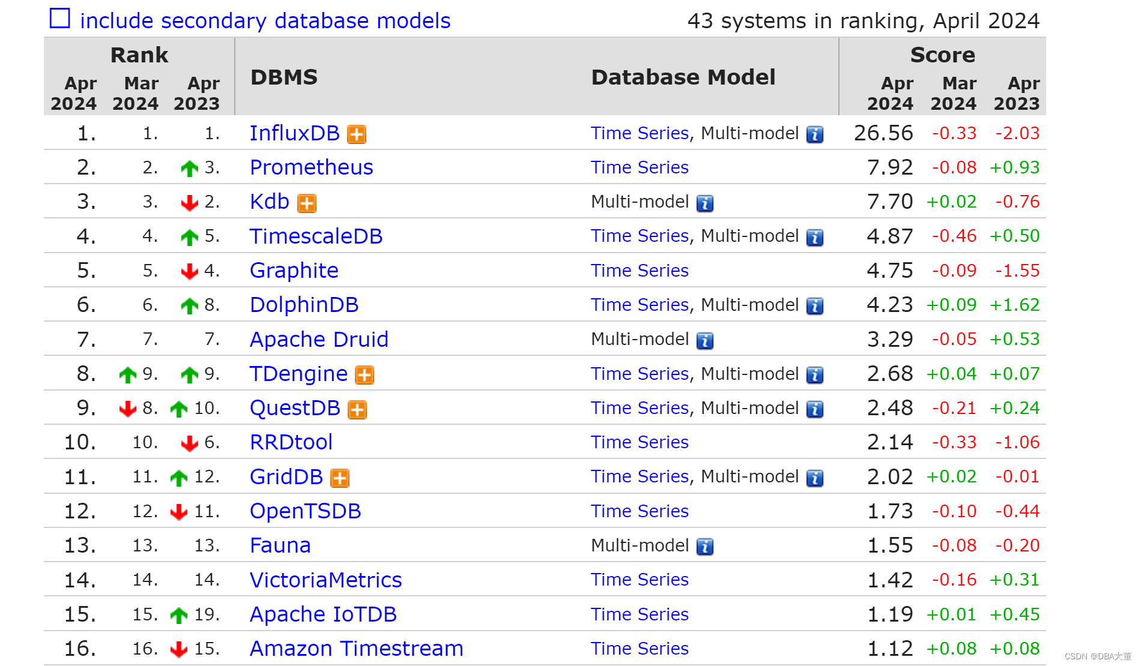Click the TimescaleDB monthly change -0.46
Image resolution: width=1141 pixels, height=666 pixels.
point(954,236)
